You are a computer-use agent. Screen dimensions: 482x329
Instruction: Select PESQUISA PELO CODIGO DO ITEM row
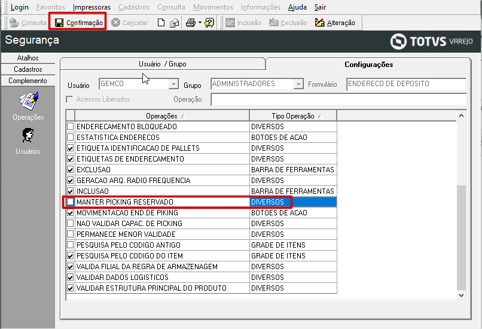click(202, 255)
